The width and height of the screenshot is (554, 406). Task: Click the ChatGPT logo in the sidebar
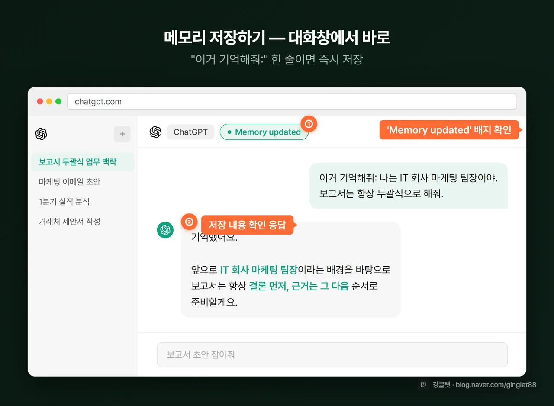click(x=41, y=134)
